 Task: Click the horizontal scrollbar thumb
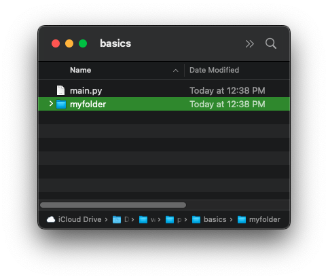[113, 205]
